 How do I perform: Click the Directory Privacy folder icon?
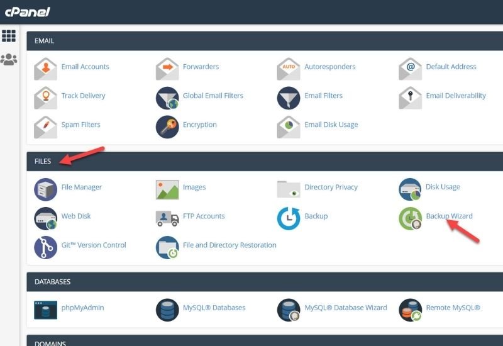289,189
